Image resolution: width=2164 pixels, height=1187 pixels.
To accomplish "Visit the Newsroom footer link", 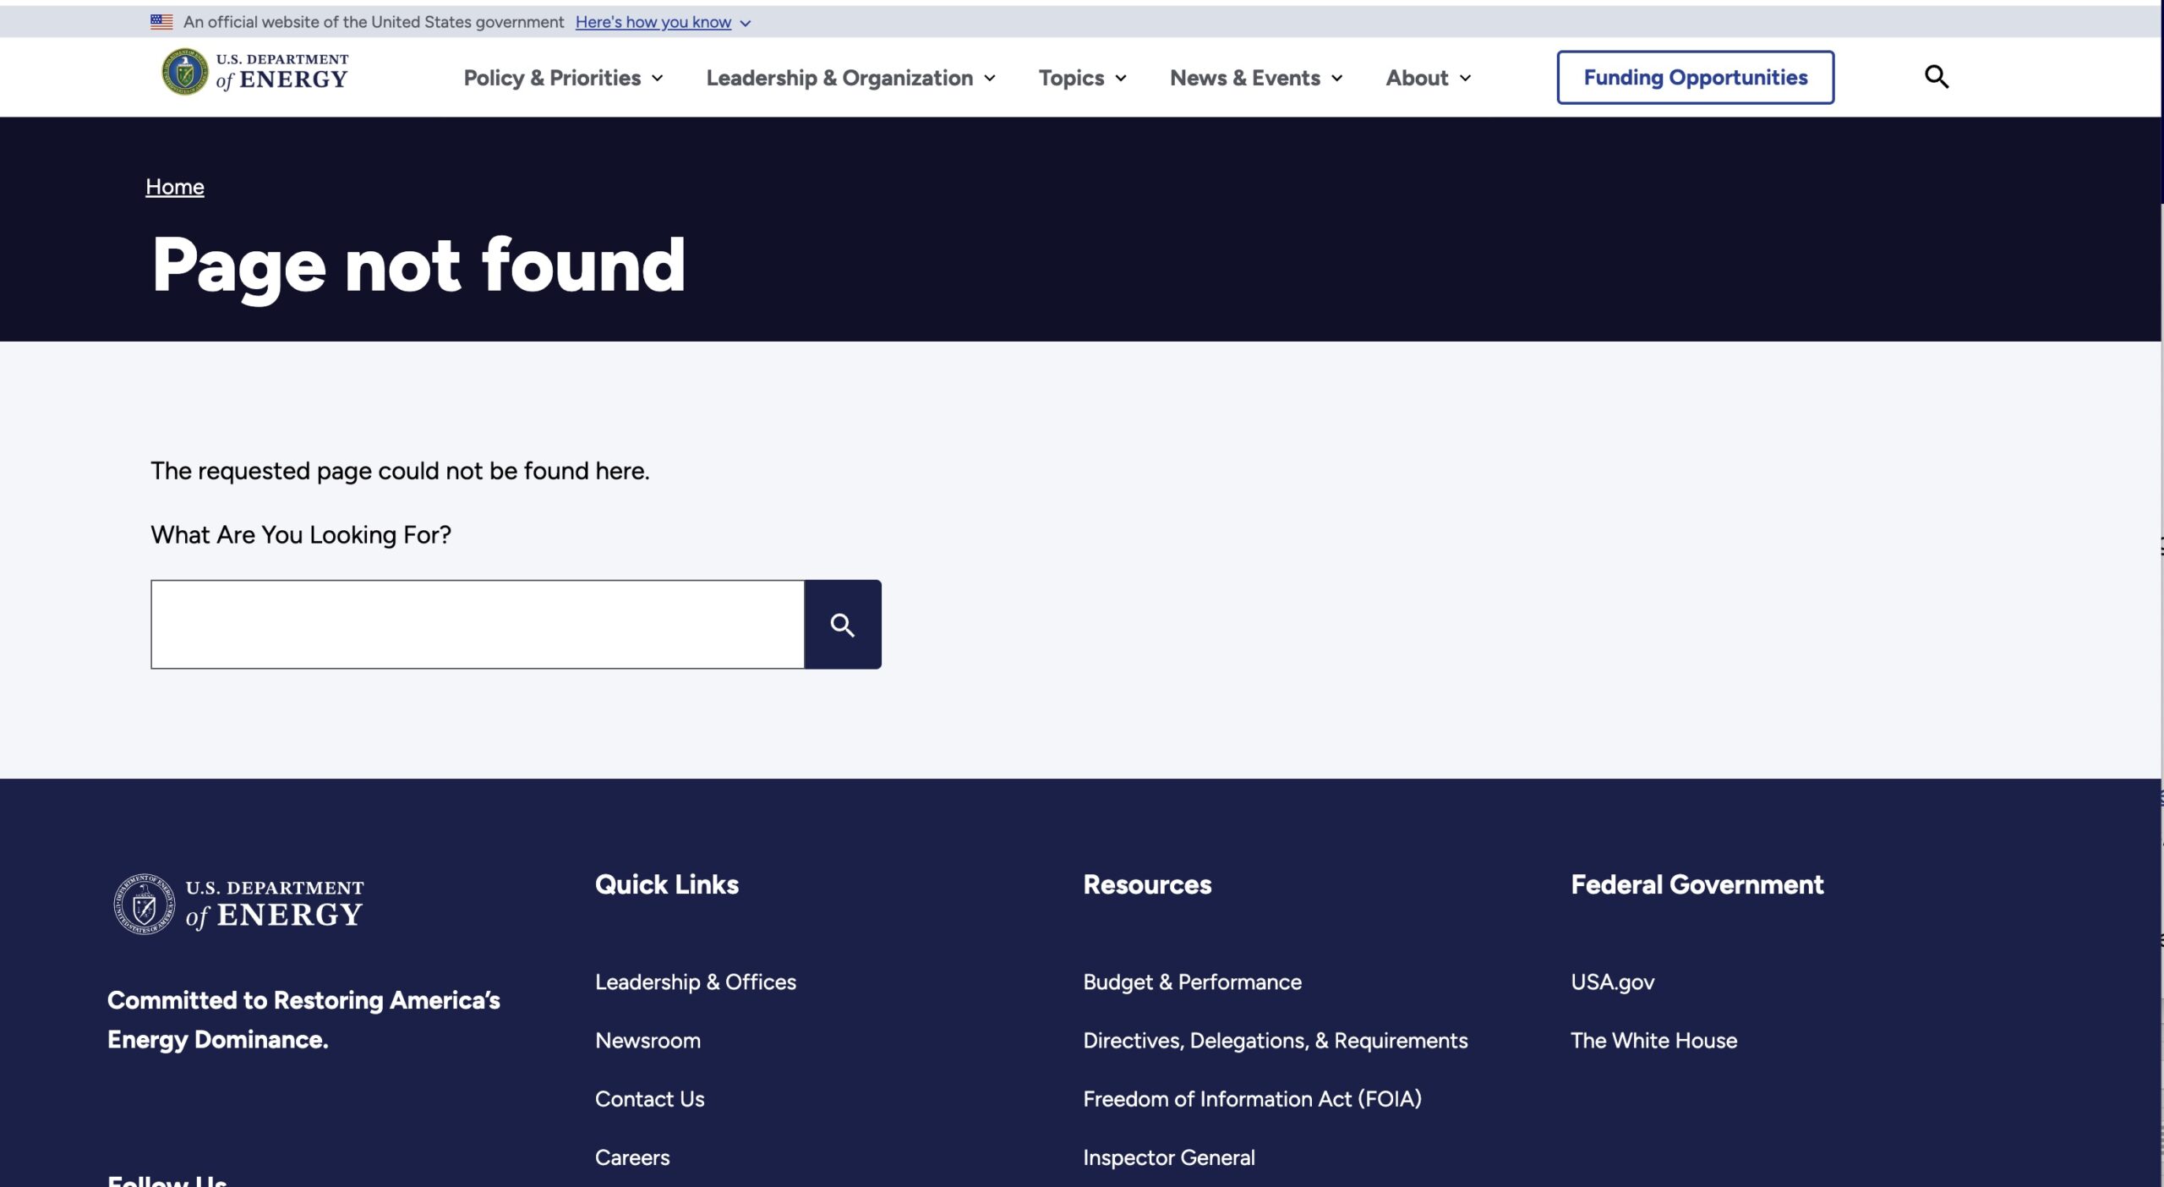I will (648, 1040).
